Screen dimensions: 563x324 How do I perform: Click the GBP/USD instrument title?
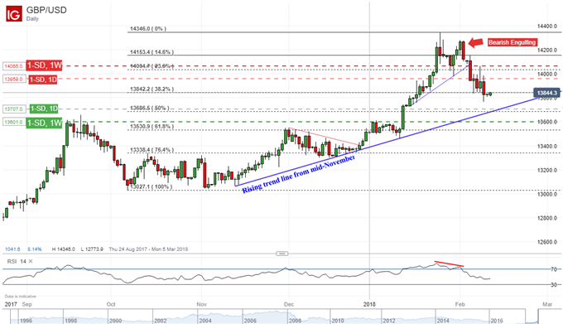[x=46, y=10]
